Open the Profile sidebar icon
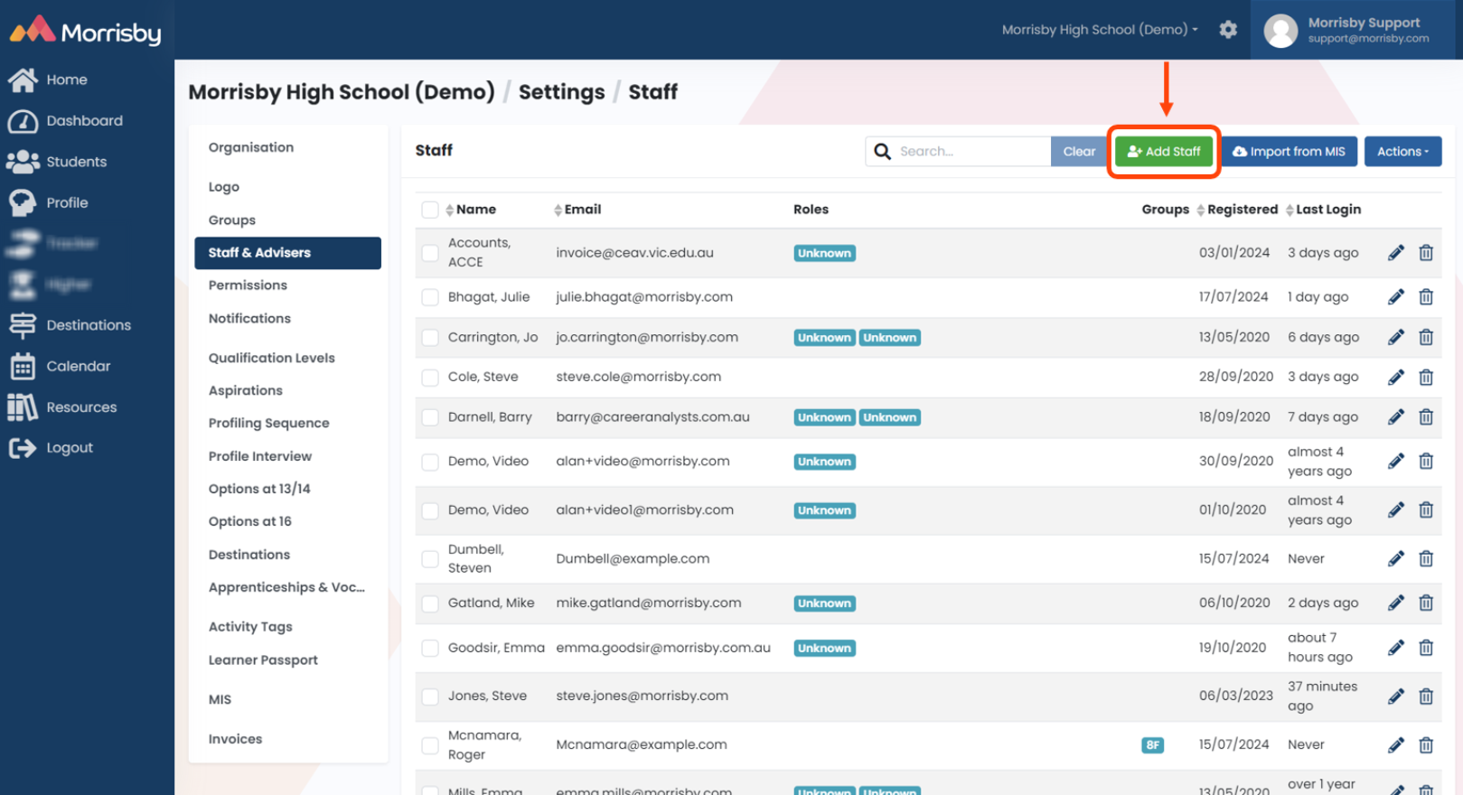 tap(23, 202)
